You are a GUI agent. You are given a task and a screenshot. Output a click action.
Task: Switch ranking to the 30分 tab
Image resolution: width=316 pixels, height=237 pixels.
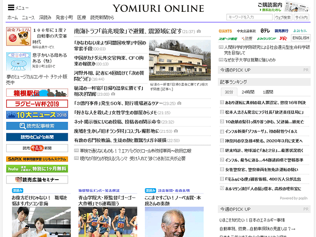coord(229,92)
